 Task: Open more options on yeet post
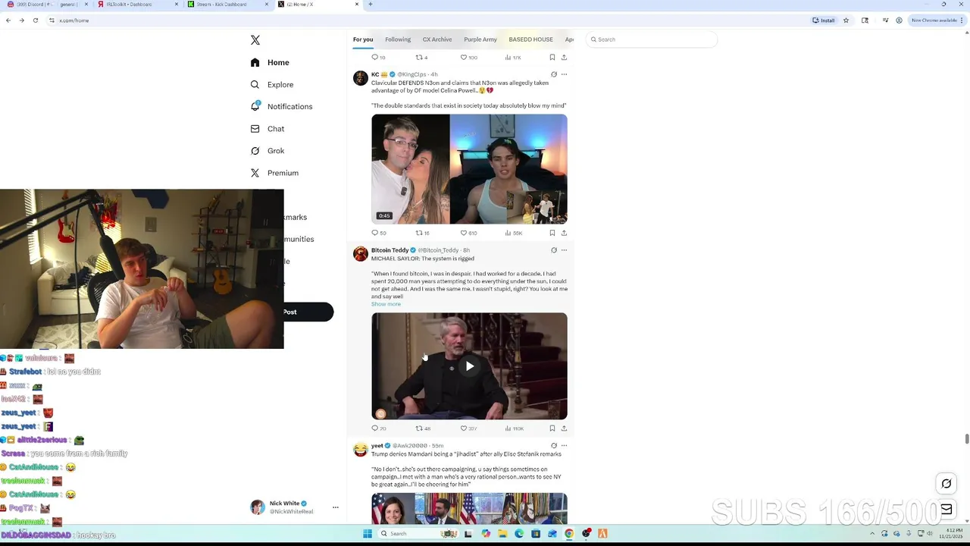(564, 446)
